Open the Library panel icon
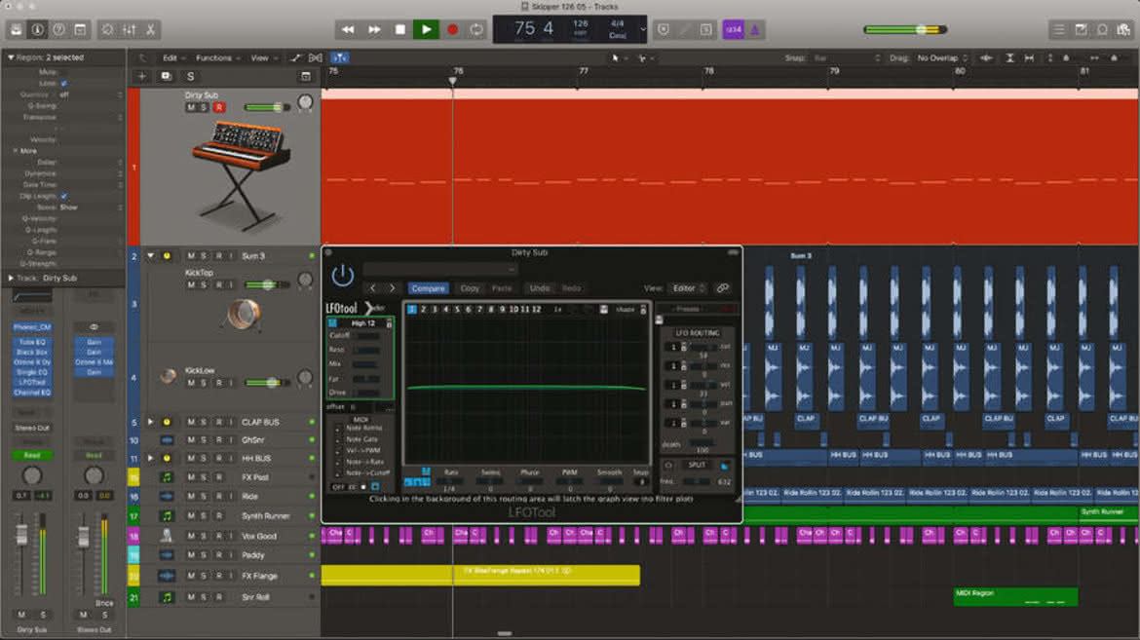Image resolution: width=1140 pixels, height=640 pixels. click(x=16, y=30)
